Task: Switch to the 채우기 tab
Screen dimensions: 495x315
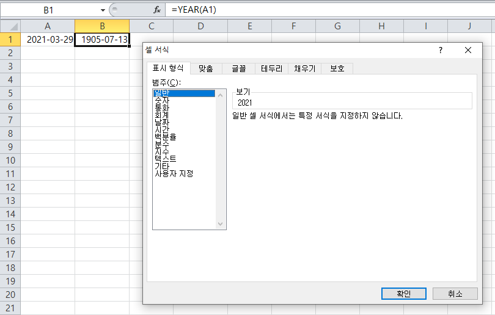Action: (x=305, y=68)
